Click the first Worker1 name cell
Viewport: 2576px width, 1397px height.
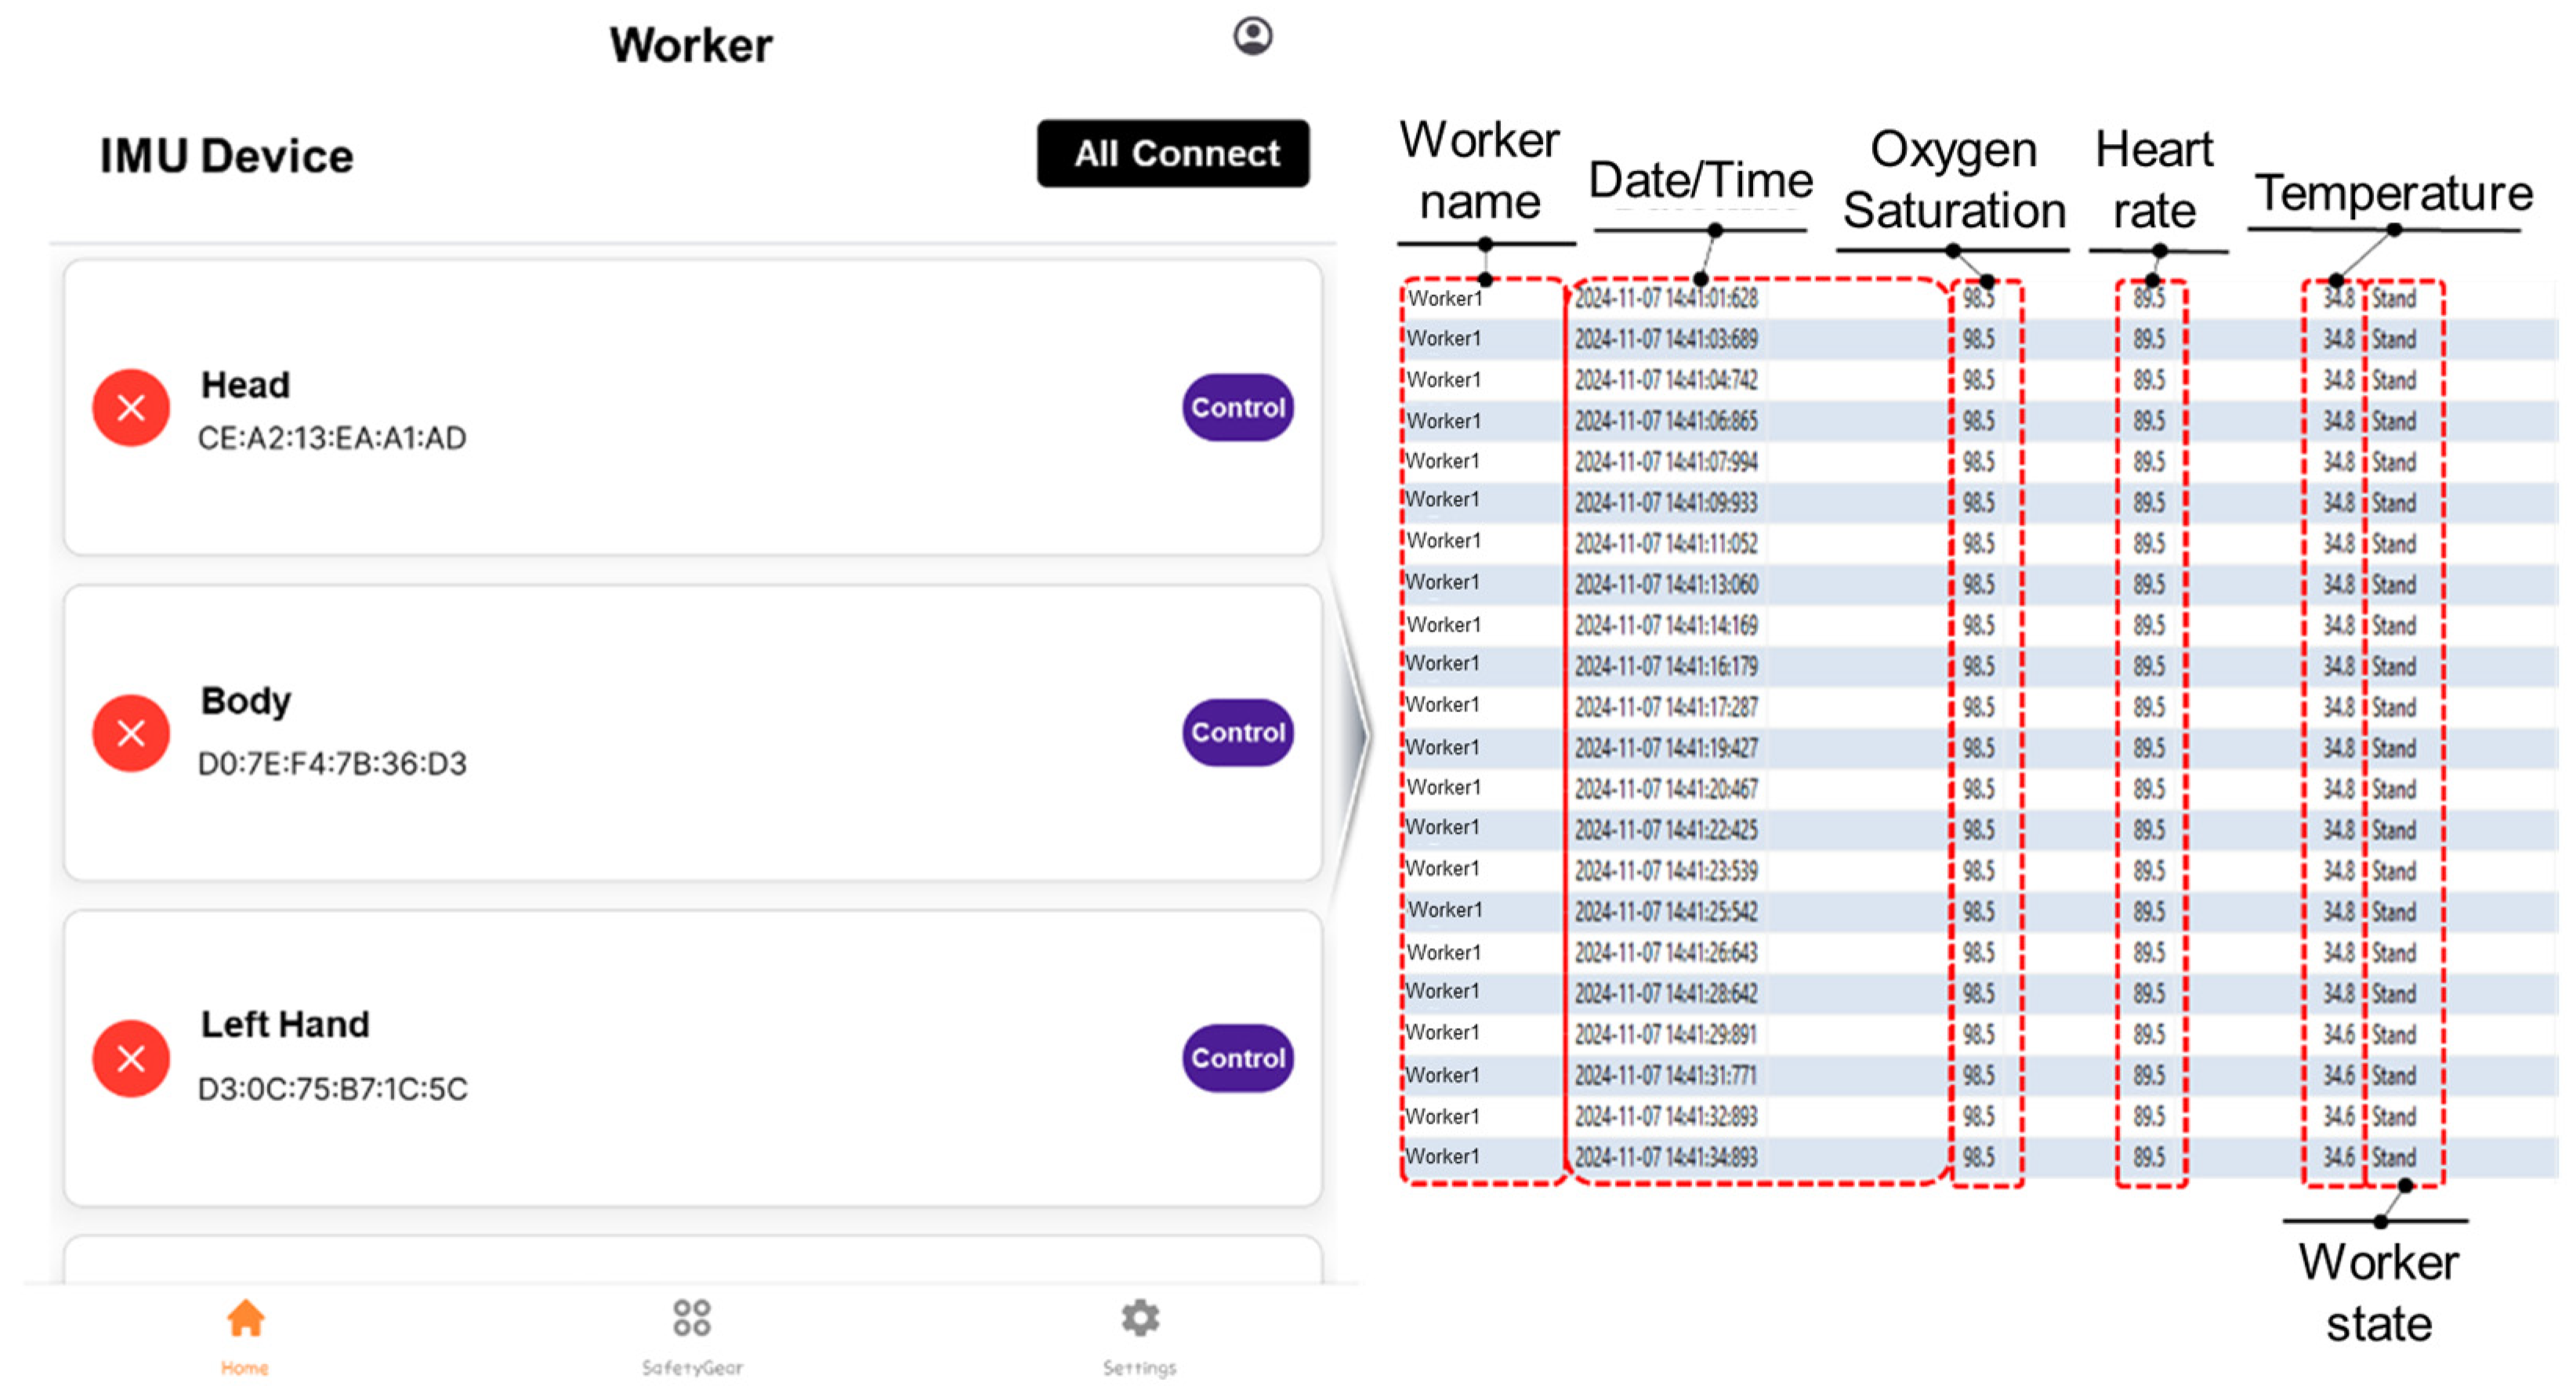point(1444,298)
